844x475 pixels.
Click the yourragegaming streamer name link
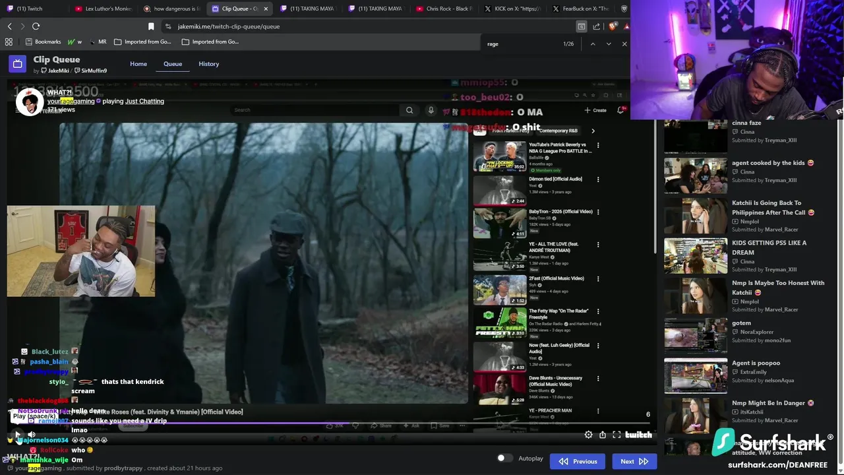click(x=71, y=101)
